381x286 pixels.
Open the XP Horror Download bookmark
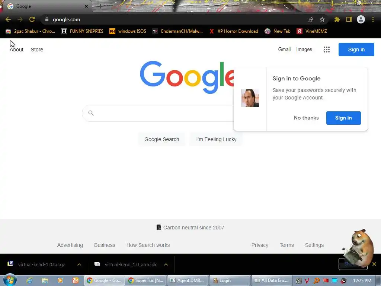[x=234, y=31]
